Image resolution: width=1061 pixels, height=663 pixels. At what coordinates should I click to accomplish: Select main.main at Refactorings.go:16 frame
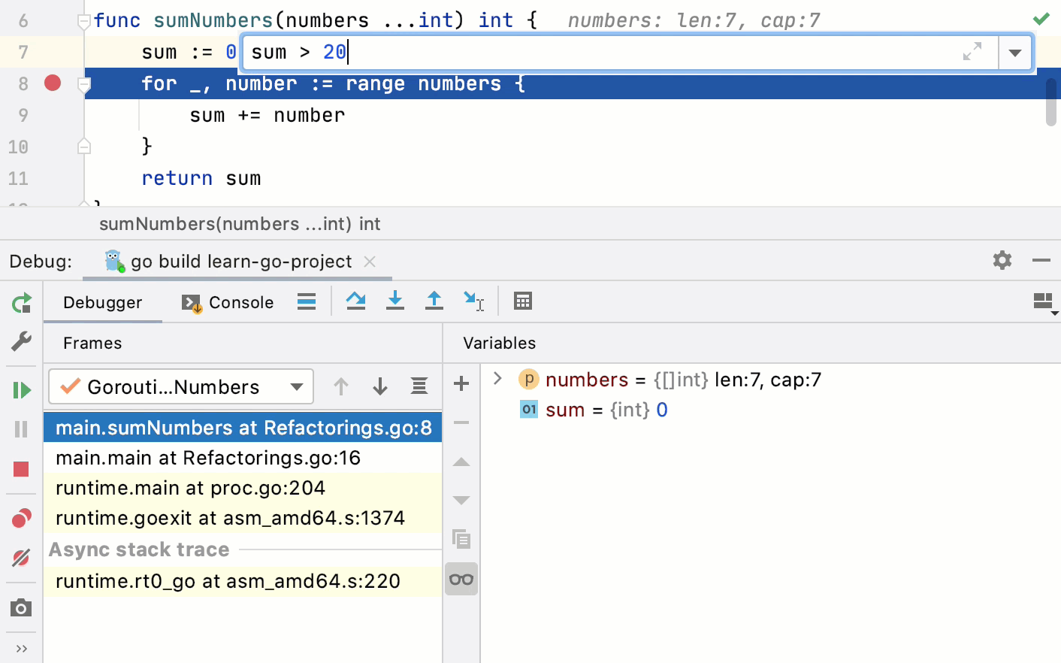click(x=208, y=458)
